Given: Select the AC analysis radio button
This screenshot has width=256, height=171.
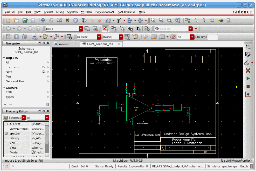Looking at the screenshot, I should [246, 45].
